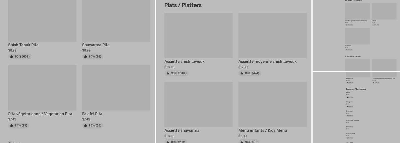
Task: Click thumbs-up icon for Assiette shawarma
Action: (168, 142)
